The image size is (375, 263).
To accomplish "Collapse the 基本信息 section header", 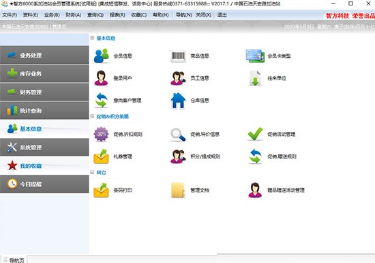I will (x=92, y=38).
